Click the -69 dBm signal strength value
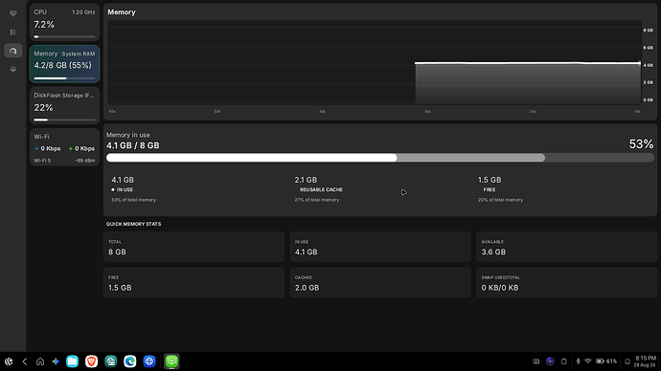The width and height of the screenshot is (661, 371). click(85, 161)
